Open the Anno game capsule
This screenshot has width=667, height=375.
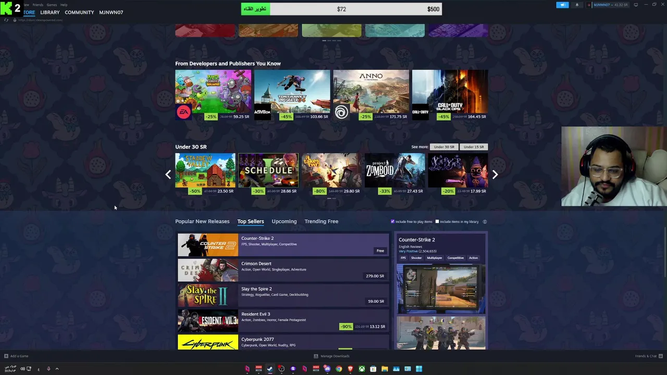371,95
